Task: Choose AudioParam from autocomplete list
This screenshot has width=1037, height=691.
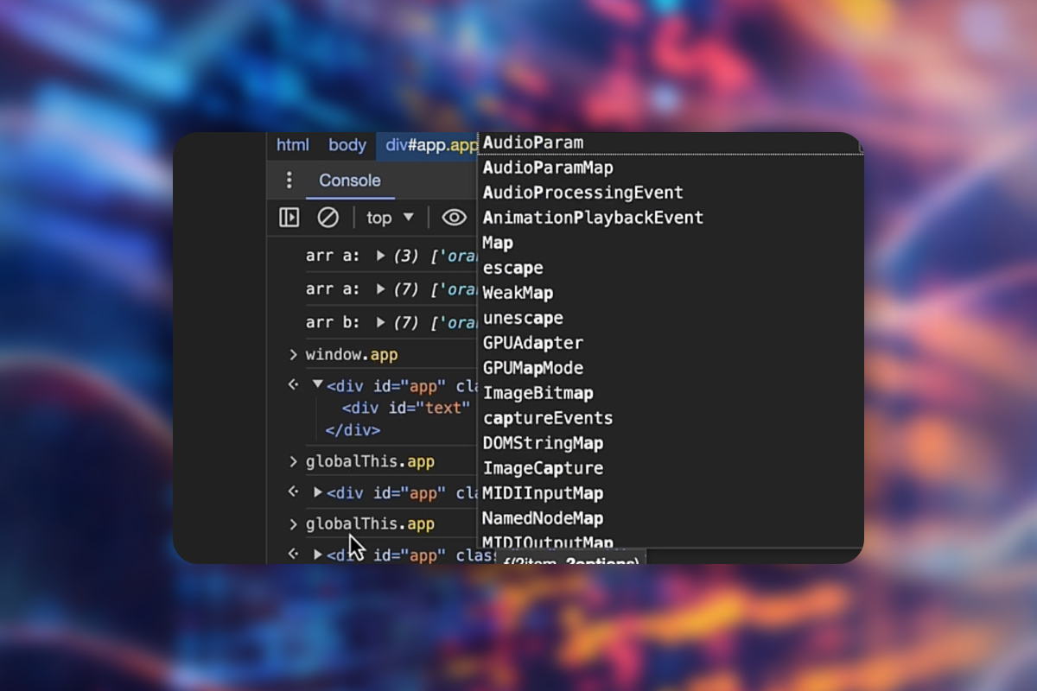Action: pyautogui.click(x=670, y=143)
